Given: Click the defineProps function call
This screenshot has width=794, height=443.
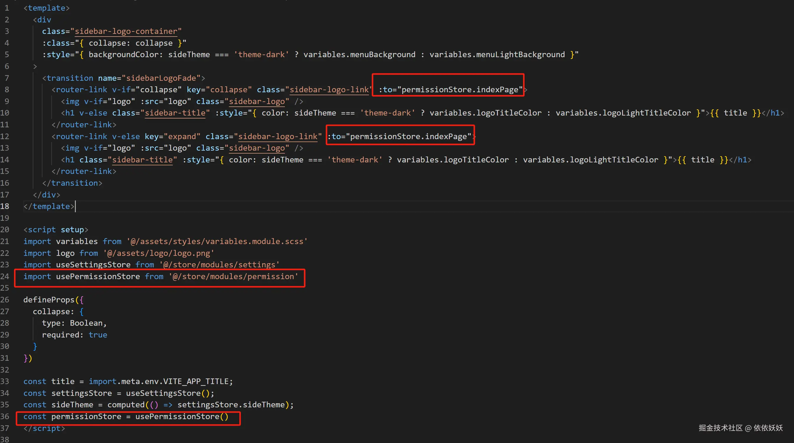Looking at the screenshot, I should 49,300.
